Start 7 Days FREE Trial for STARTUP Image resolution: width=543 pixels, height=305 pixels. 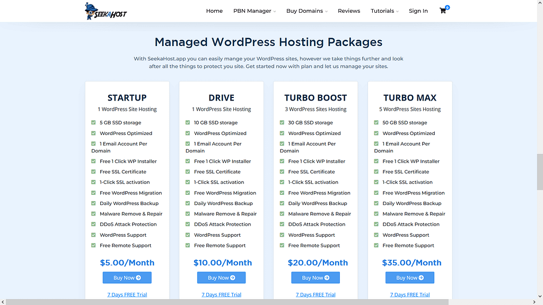coord(127,294)
